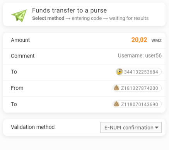Screen dimensions: 169x150
Task: Open the destination purse Z118070143690
Action: [137, 104]
